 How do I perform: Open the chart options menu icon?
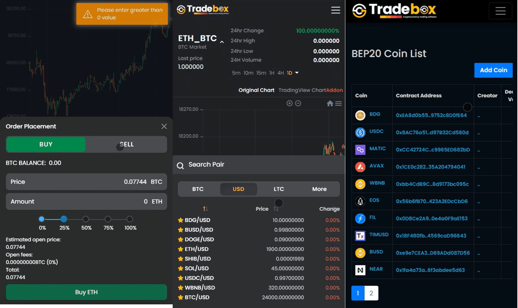338,103
